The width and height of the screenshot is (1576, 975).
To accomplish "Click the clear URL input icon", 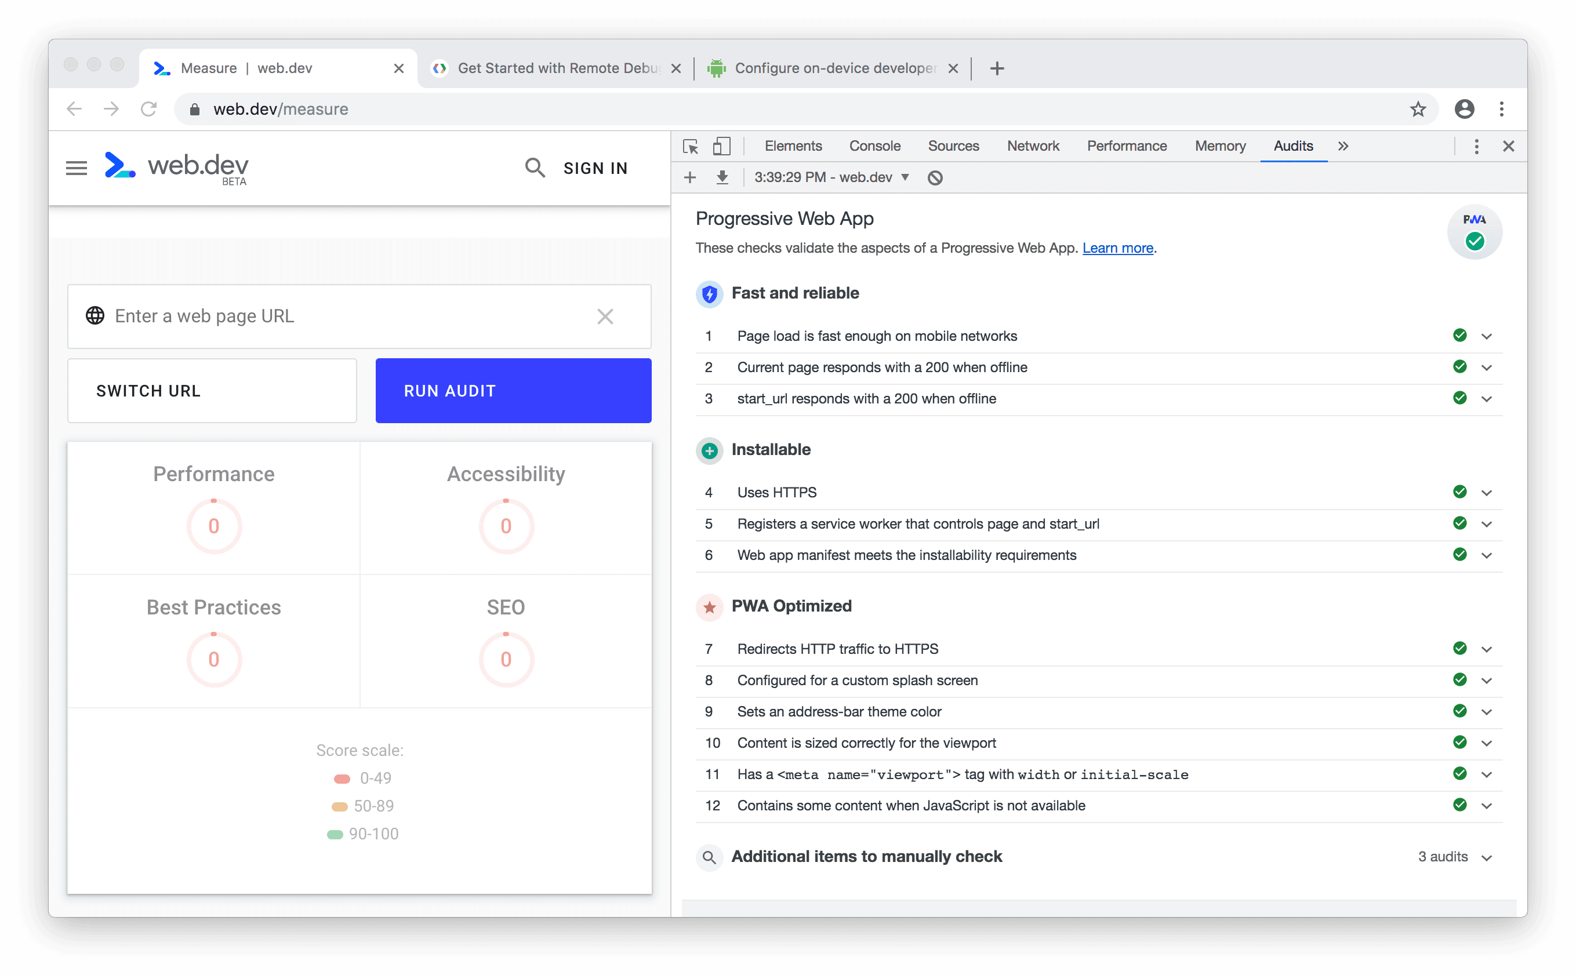I will [x=605, y=316].
